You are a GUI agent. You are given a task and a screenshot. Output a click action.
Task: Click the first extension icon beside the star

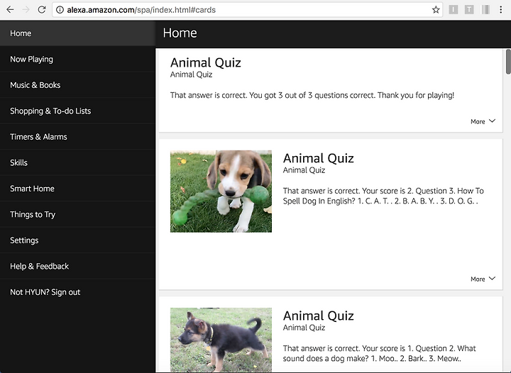pyautogui.click(x=454, y=10)
